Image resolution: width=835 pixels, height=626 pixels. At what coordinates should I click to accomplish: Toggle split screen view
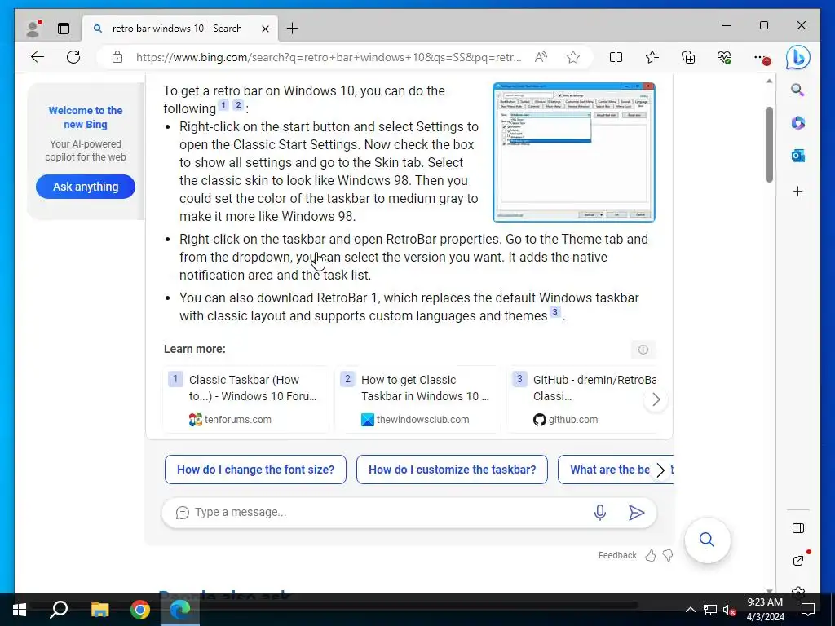616,57
